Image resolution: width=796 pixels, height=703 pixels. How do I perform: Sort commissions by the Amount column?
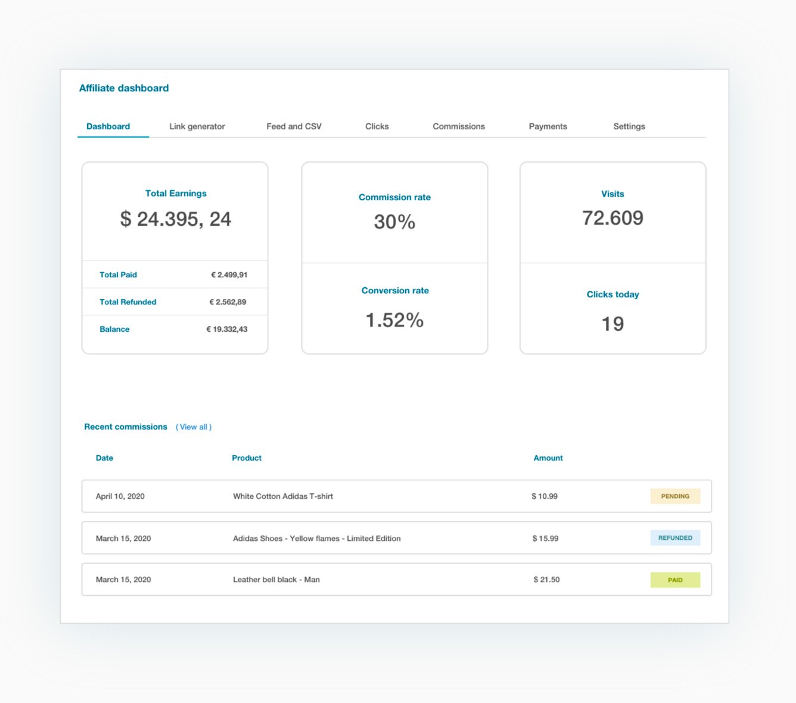pos(548,458)
